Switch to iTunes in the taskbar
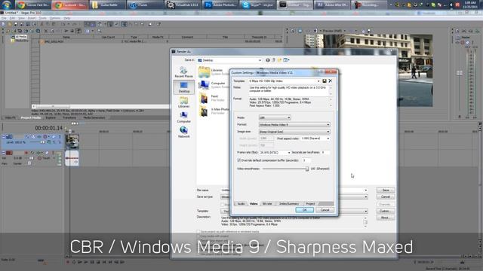The width and height of the screenshot is (483, 271). (145, 5)
